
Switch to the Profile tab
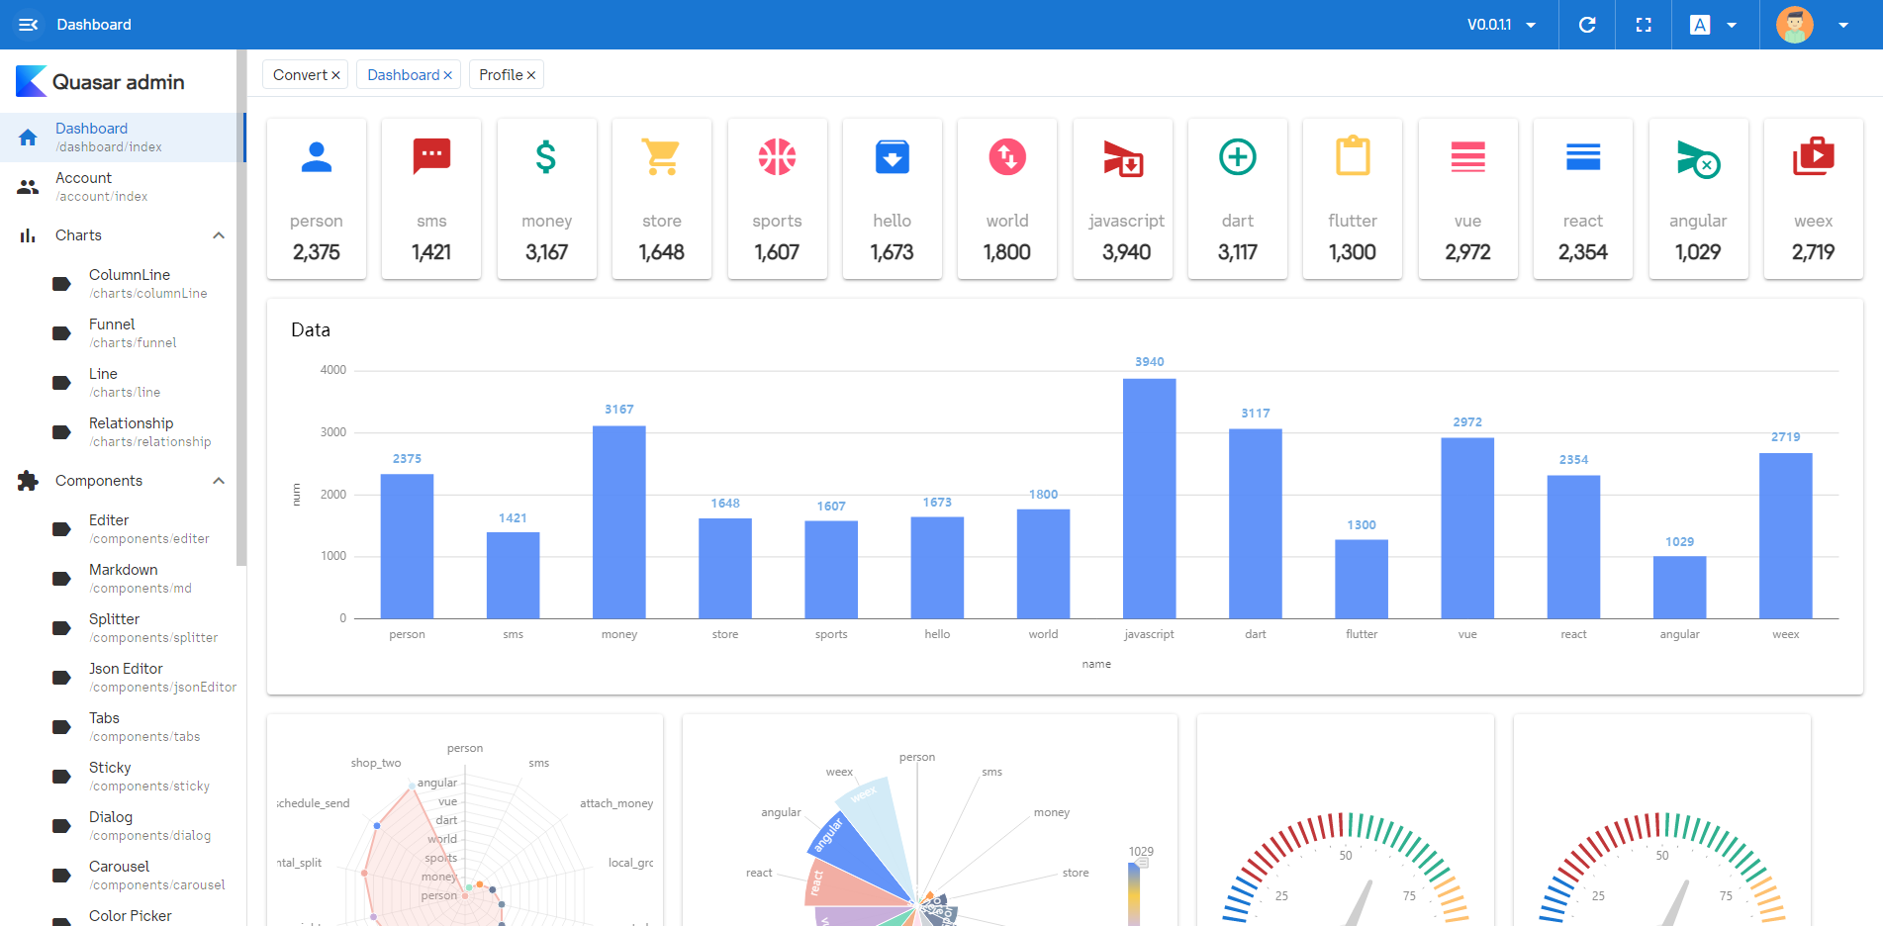click(501, 75)
